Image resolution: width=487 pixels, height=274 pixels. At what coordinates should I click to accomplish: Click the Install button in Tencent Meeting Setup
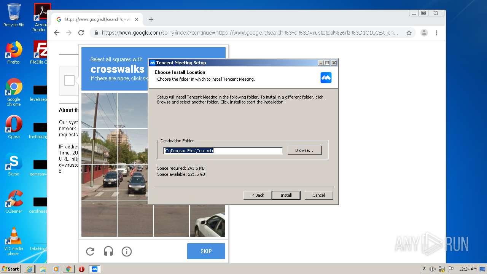tap(286, 195)
